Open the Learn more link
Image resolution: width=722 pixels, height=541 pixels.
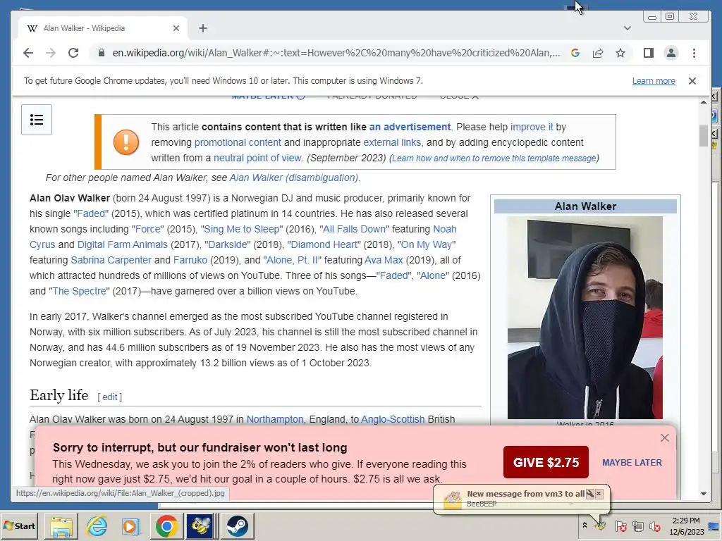(x=654, y=81)
